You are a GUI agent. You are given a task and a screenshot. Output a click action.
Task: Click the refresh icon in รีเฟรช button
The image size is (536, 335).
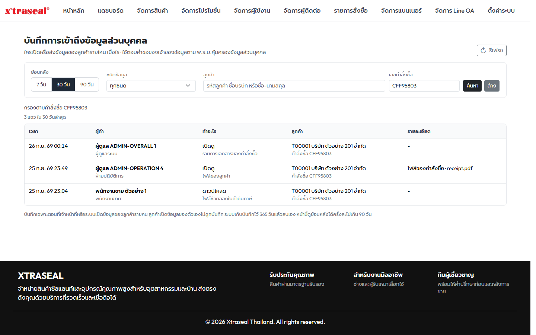pos(483,51)
